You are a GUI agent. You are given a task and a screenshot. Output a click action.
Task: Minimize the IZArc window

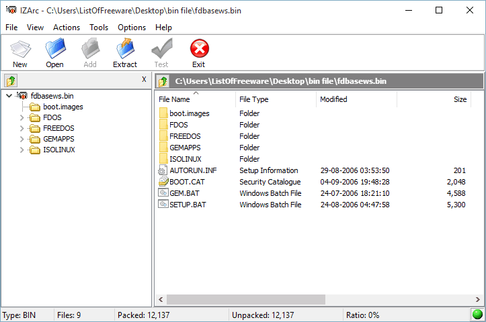(x=409, y=10)
